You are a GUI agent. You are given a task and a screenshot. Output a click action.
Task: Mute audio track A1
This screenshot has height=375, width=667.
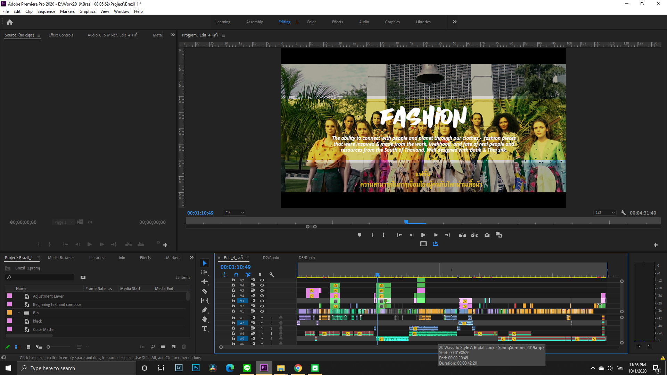coord(262,318)
